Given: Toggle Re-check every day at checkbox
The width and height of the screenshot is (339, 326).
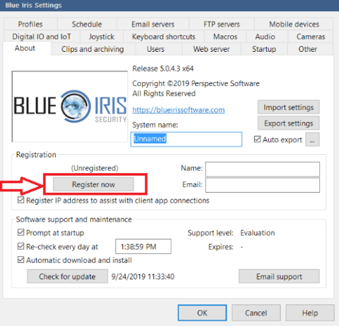Looking at the screenshot, I should (x=21, y=247).
